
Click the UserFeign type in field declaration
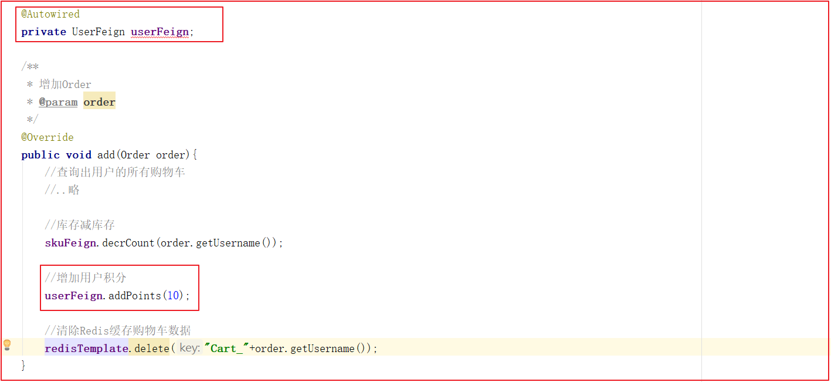(x=99, y=32)
